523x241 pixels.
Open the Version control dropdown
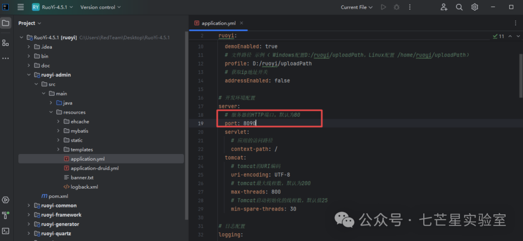point(100,7)
